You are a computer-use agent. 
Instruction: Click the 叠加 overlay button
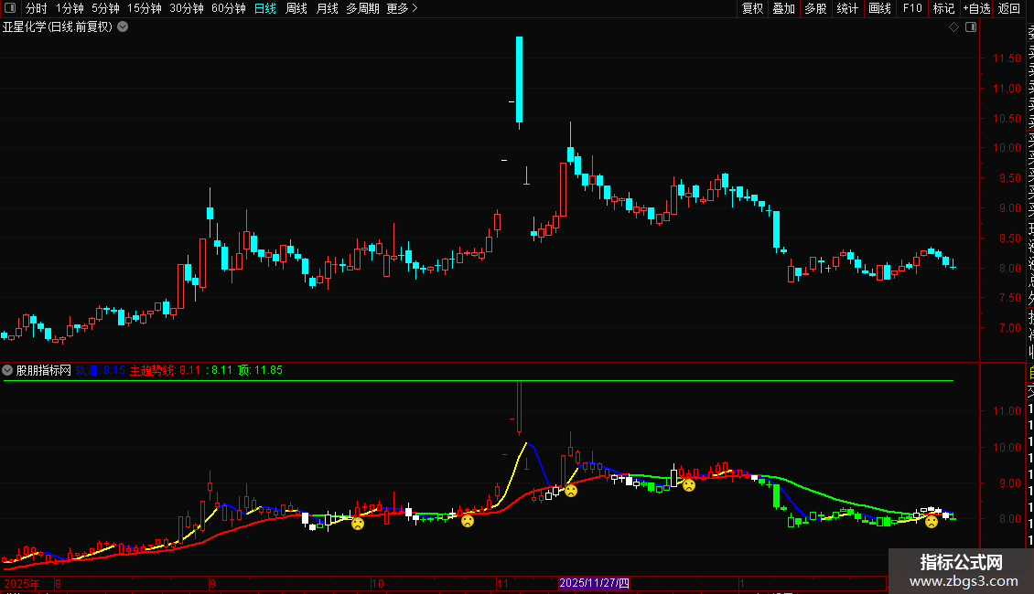(x=784, y=8)
